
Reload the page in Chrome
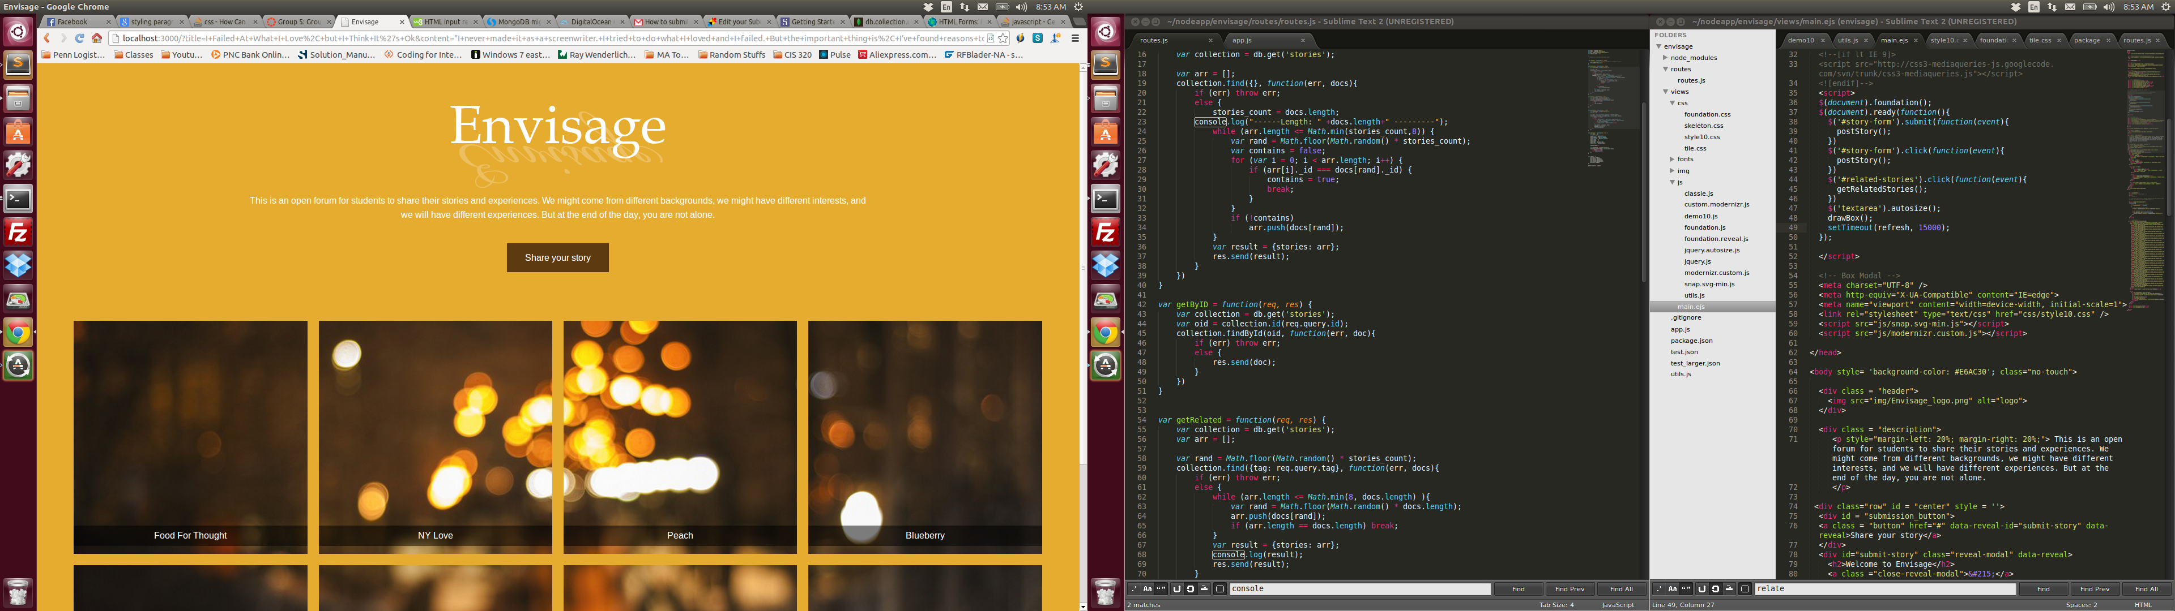point(79,38)
